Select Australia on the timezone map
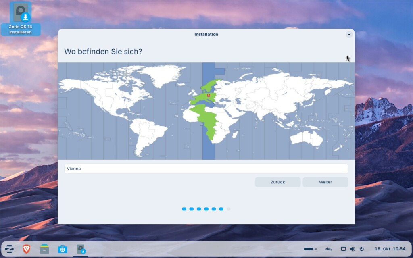Screen dimensions: 413x258 (307, 138)
